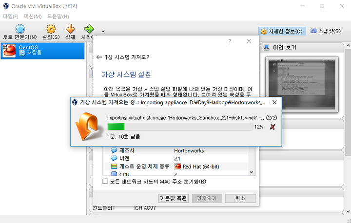Click Guest OS type (게스트 운영 체제 종류) icon
The height and width of the screenshot is (223, 351).
point(114,167)
